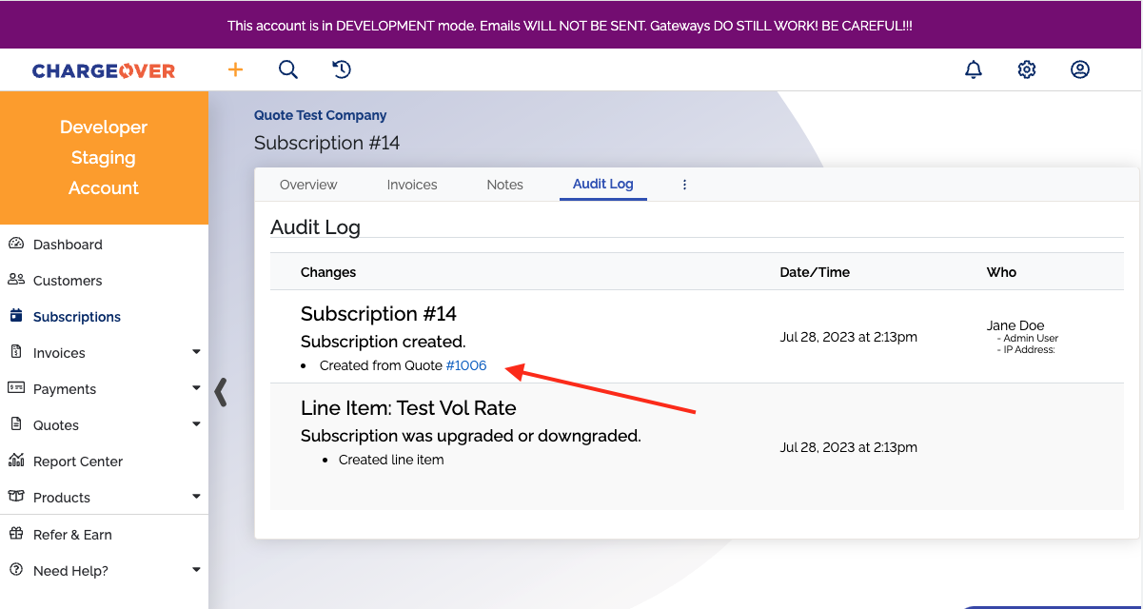
Task: Expand the Products sidebar submenu arrow
Action: (x=196, y=497)
